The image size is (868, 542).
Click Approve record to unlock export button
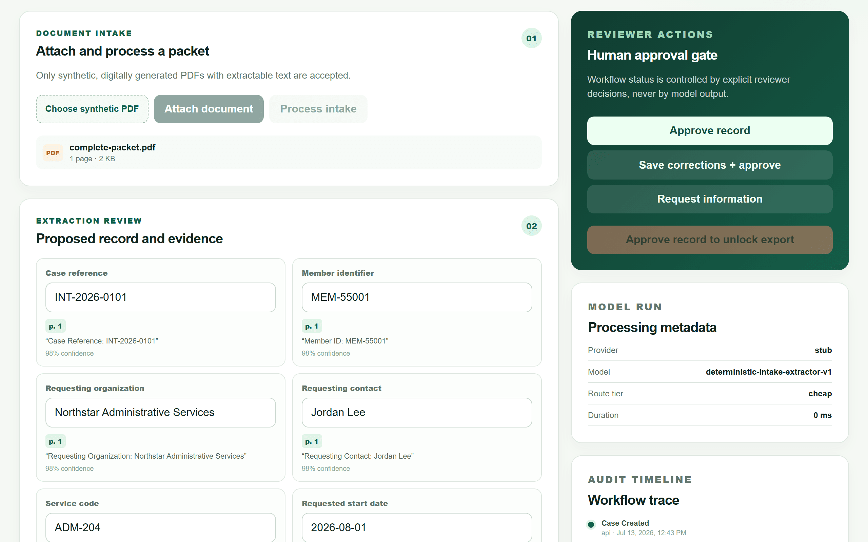pos(709,239)
